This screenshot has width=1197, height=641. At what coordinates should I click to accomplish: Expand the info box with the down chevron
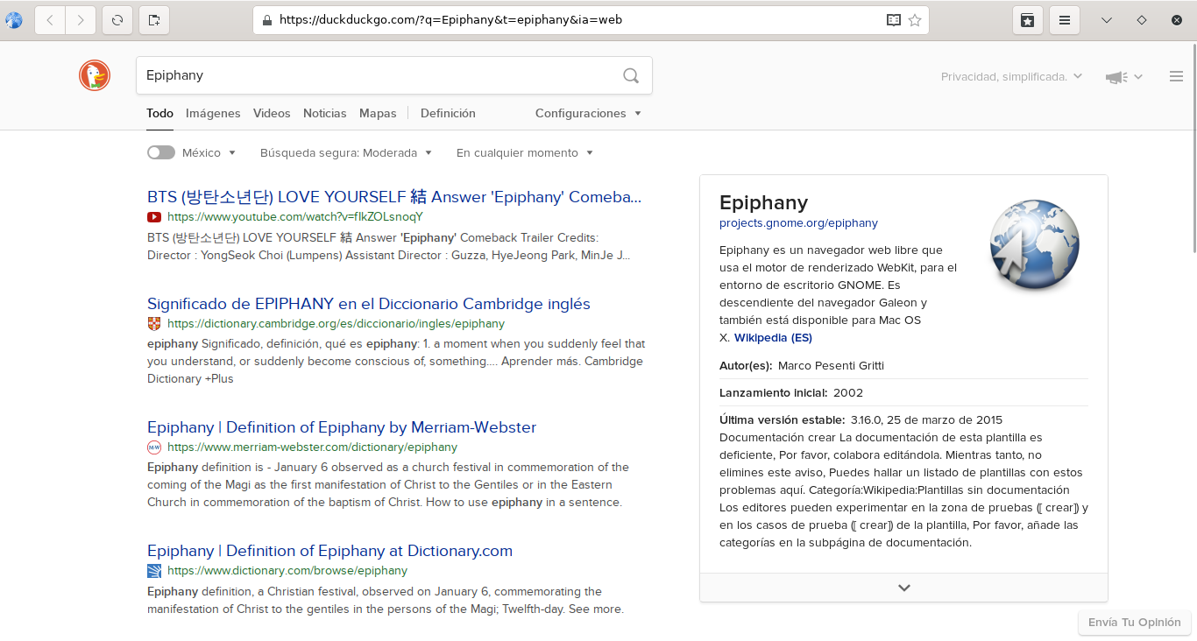coord(904,588)
